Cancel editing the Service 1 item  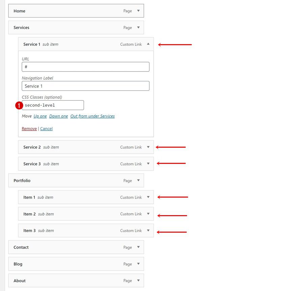46,128
